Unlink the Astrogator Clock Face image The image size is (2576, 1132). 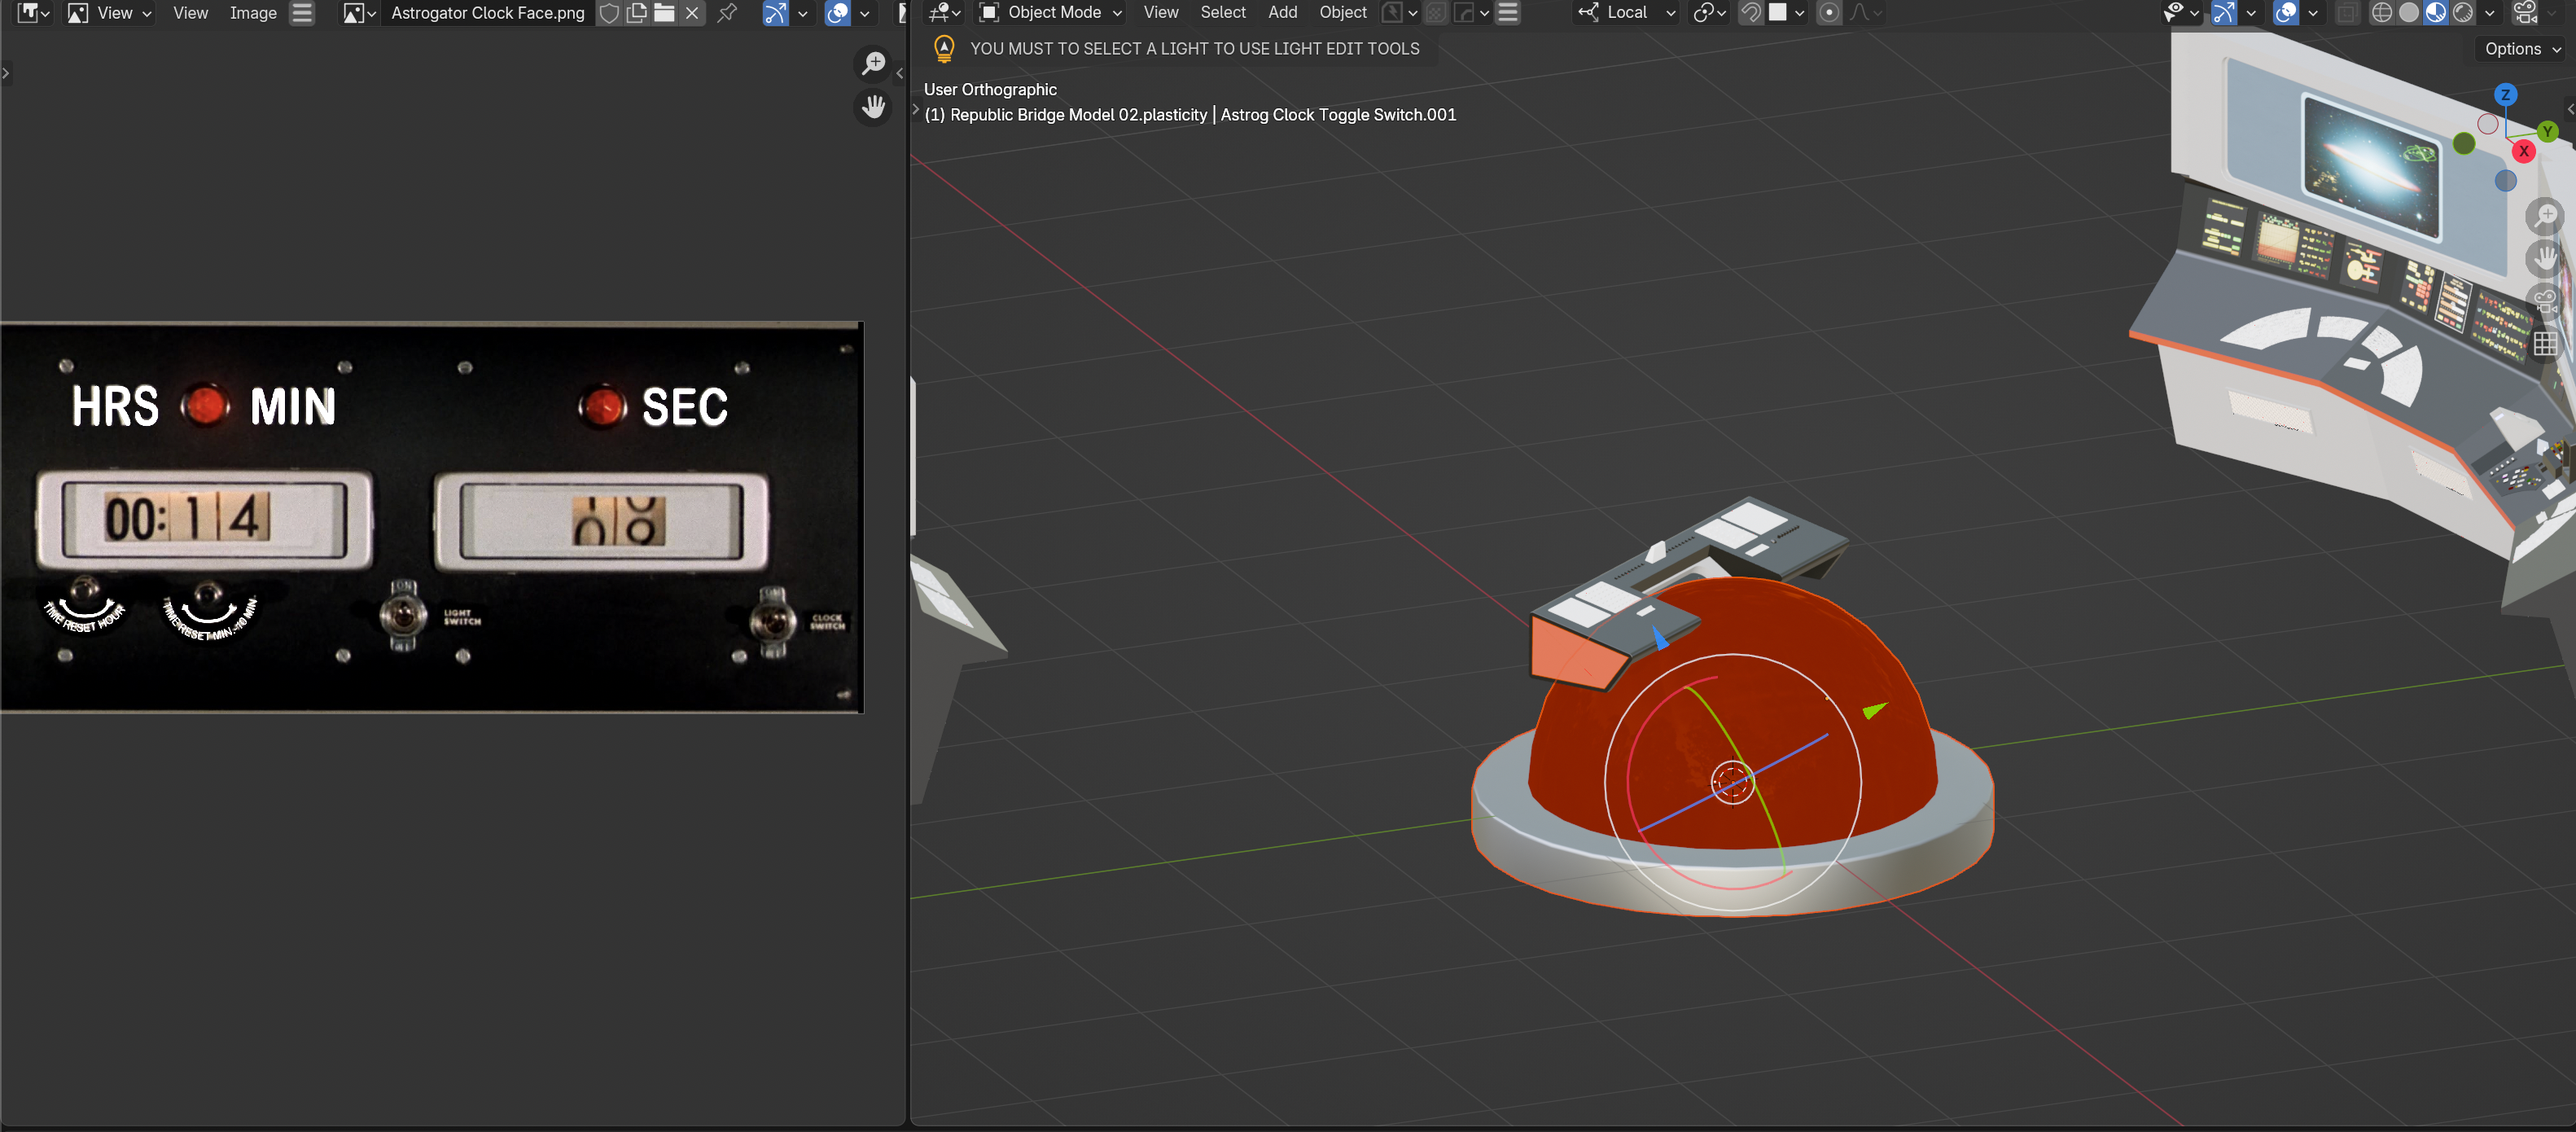692,13
